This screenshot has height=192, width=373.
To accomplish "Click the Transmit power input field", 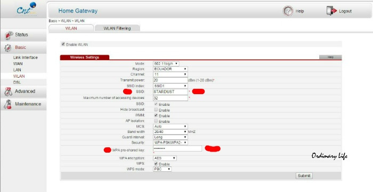I will [x=171, y=80].
